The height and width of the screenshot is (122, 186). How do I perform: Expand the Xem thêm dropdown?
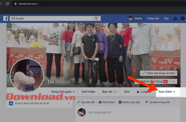click(x=167, y=92)
